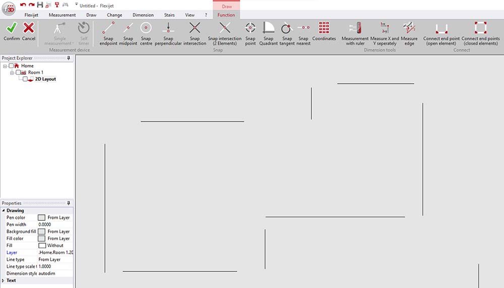Click the Pen color swatch
Screen dimensions: 504x288
(x=41, y=217)
